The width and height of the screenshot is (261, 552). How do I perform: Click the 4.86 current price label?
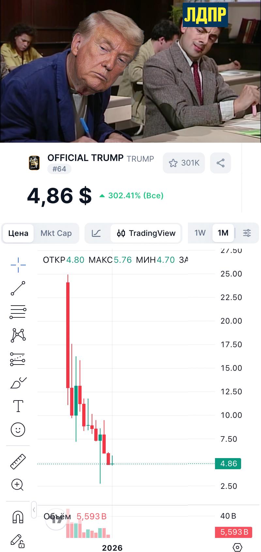228,464
